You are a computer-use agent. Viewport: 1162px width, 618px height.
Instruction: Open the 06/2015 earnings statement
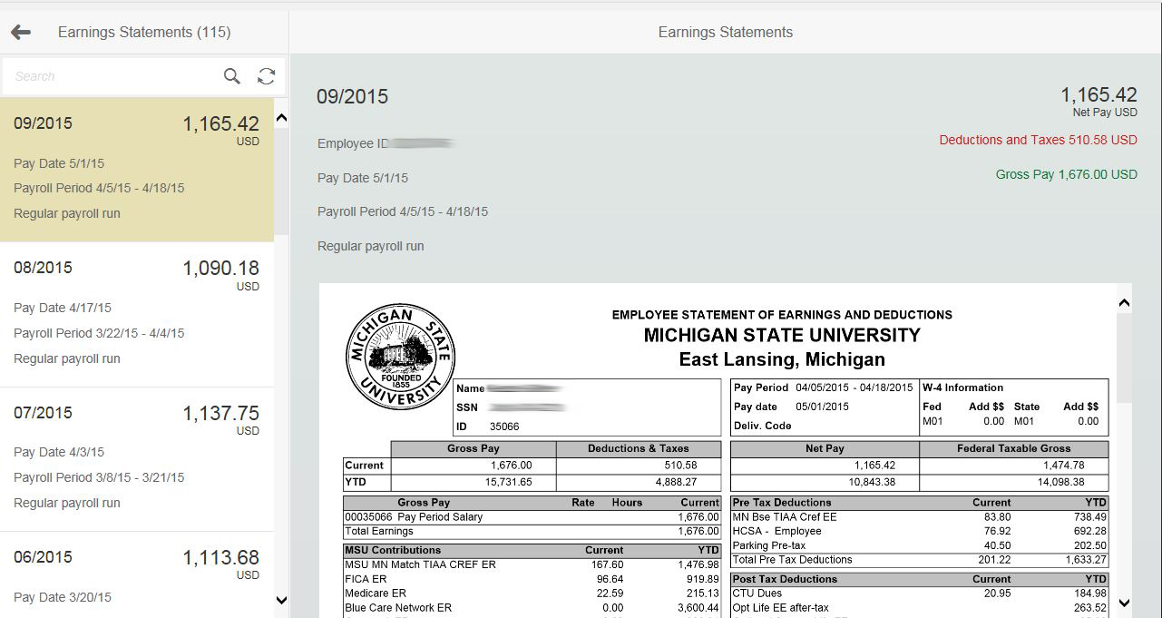click(136, 575)
